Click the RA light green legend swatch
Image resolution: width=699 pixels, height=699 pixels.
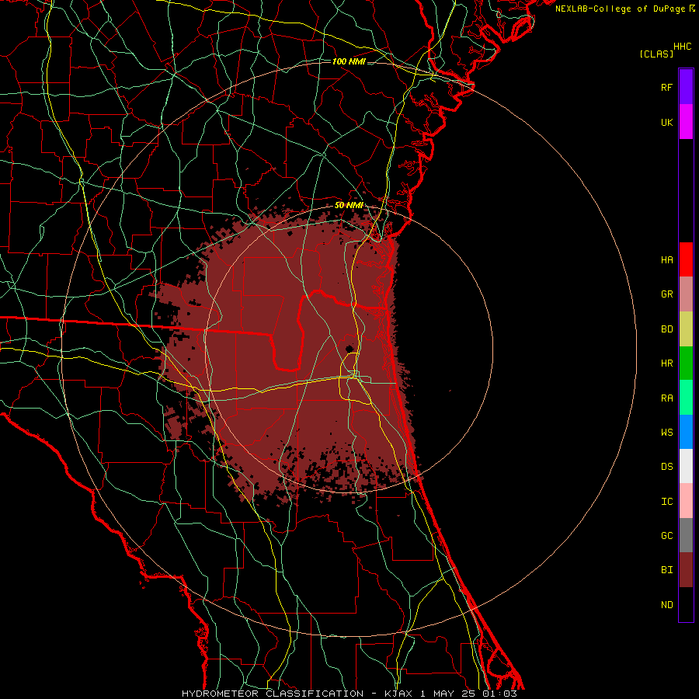point(686,398)
